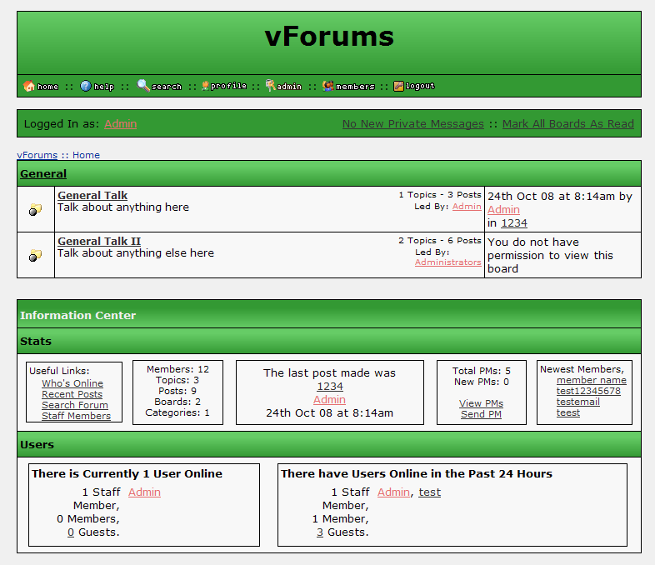Screen dimensions: 655x565
Task: Click the vForums title banner
Action: 329,37
